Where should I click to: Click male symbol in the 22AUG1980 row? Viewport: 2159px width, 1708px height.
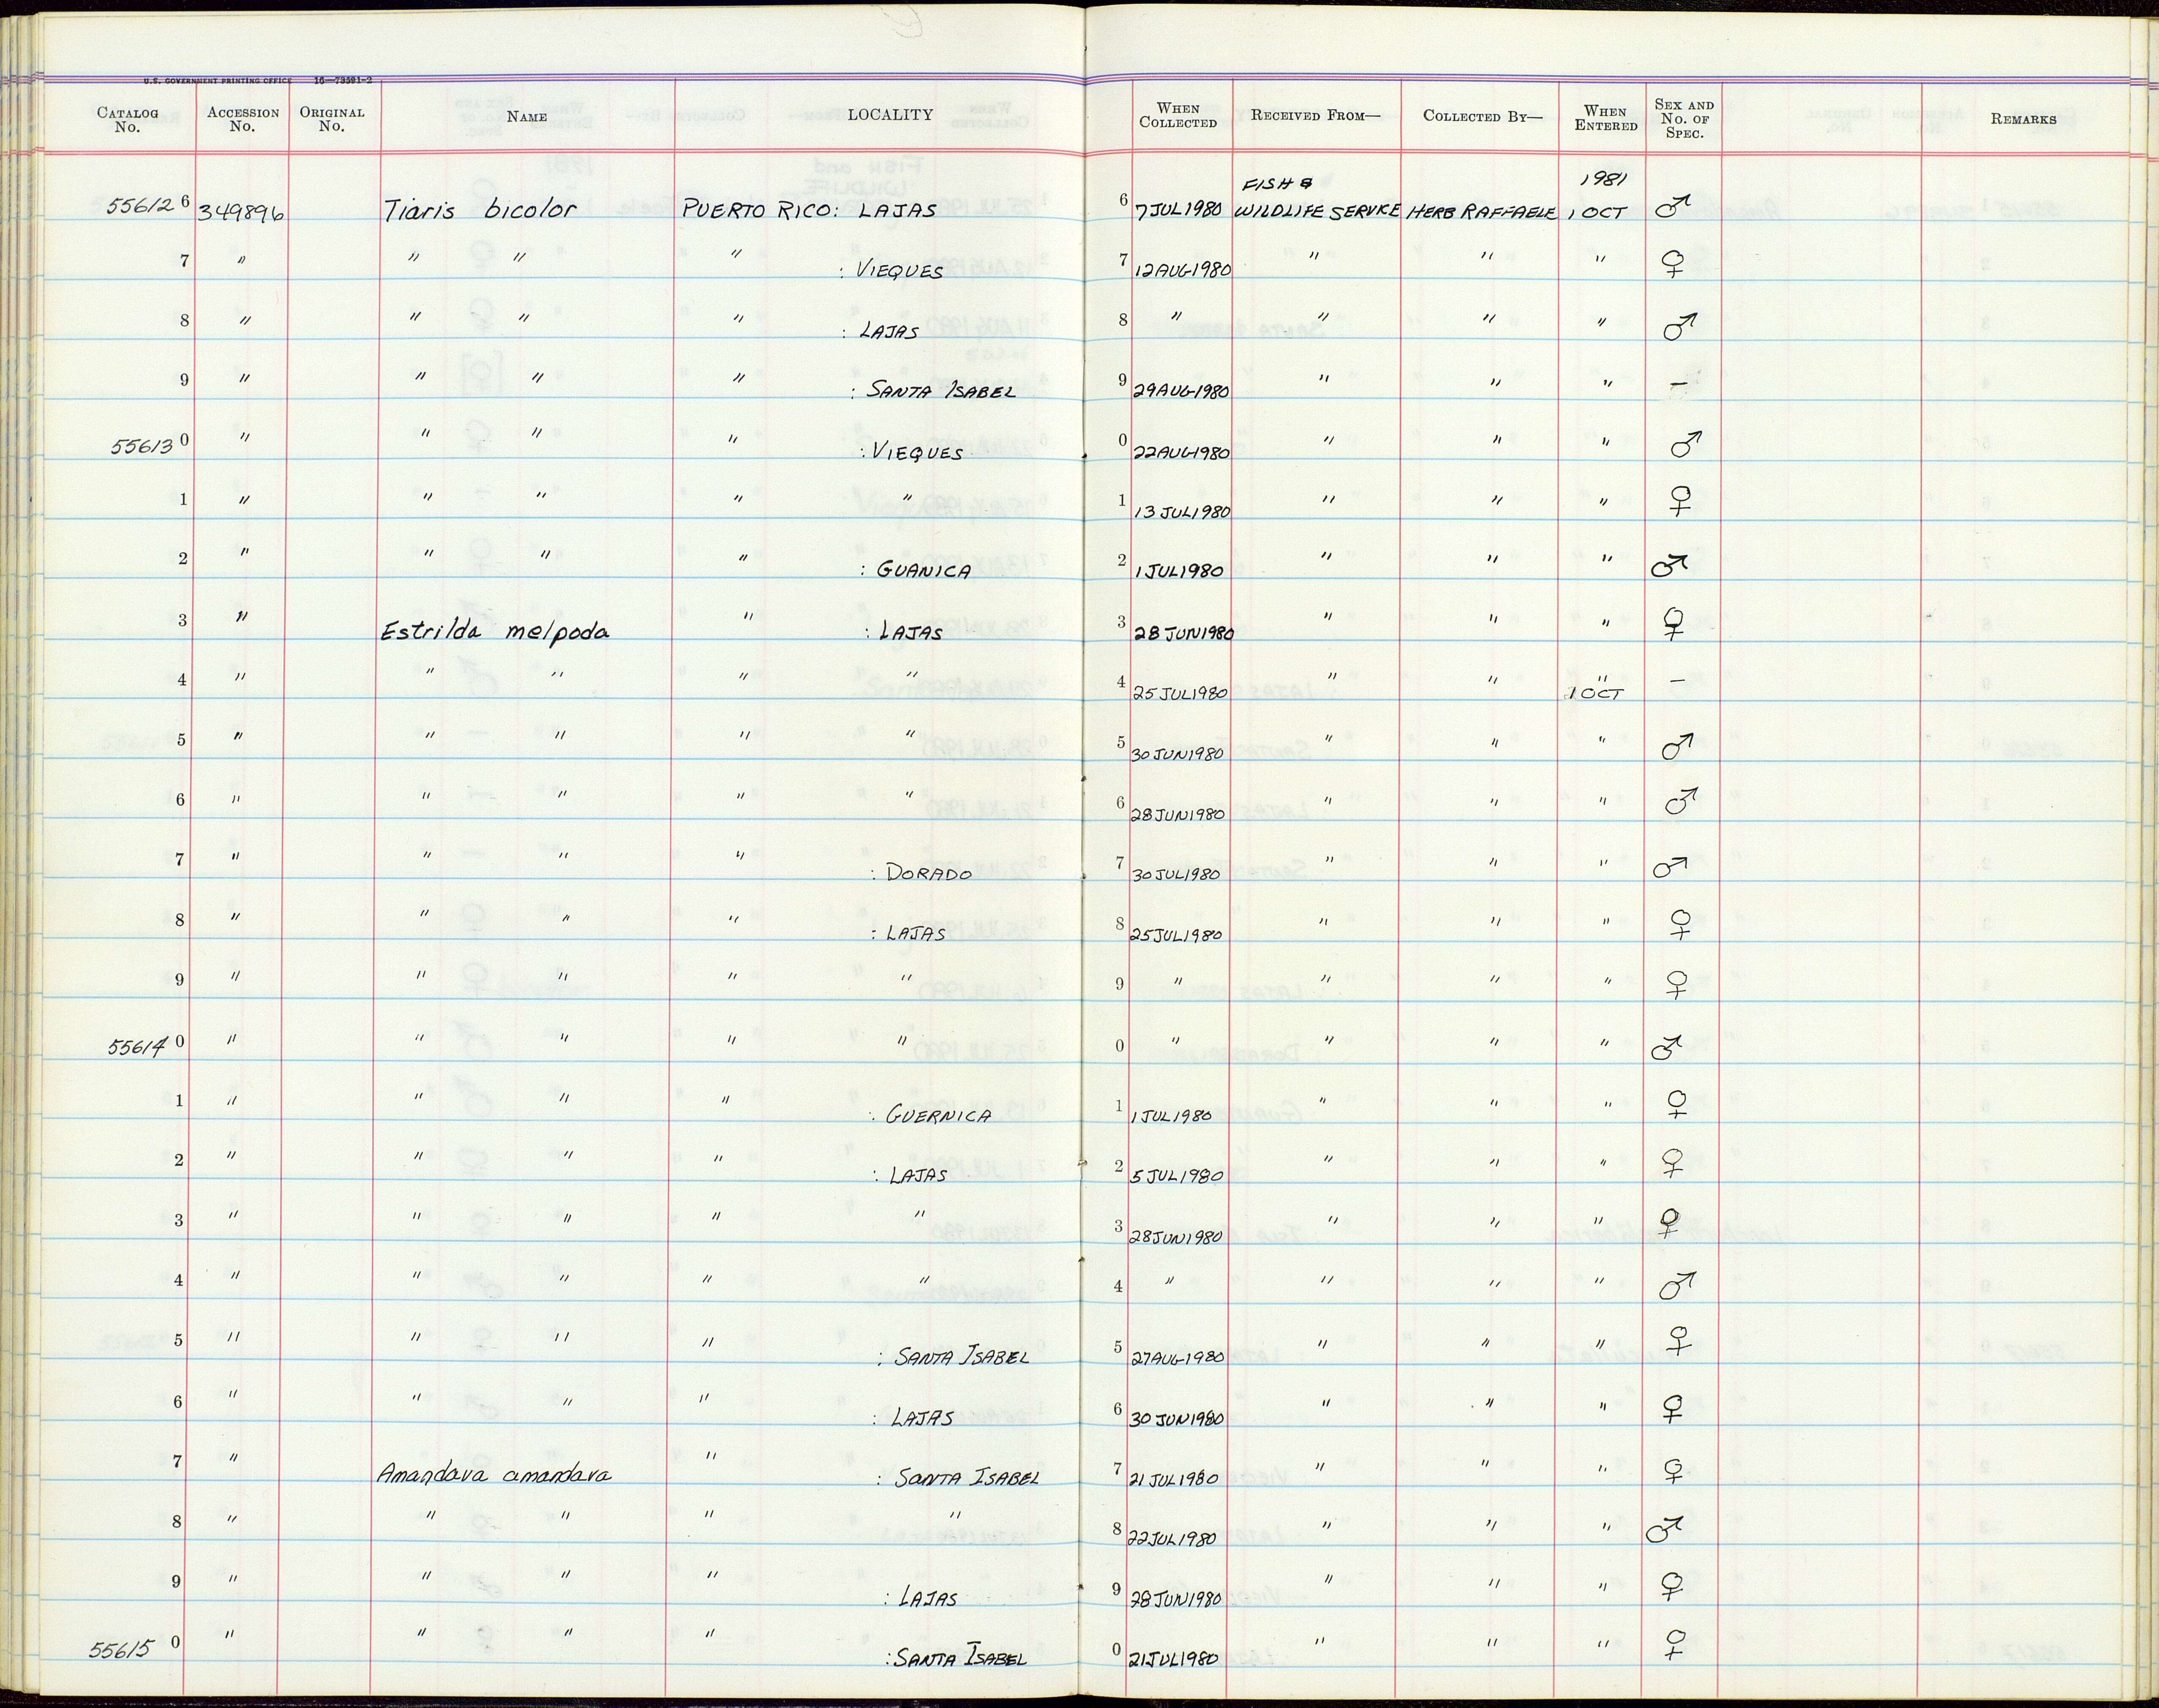1686,444
